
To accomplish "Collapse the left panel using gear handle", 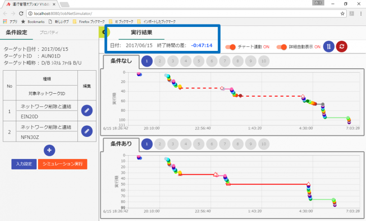I will pos(104,32).
